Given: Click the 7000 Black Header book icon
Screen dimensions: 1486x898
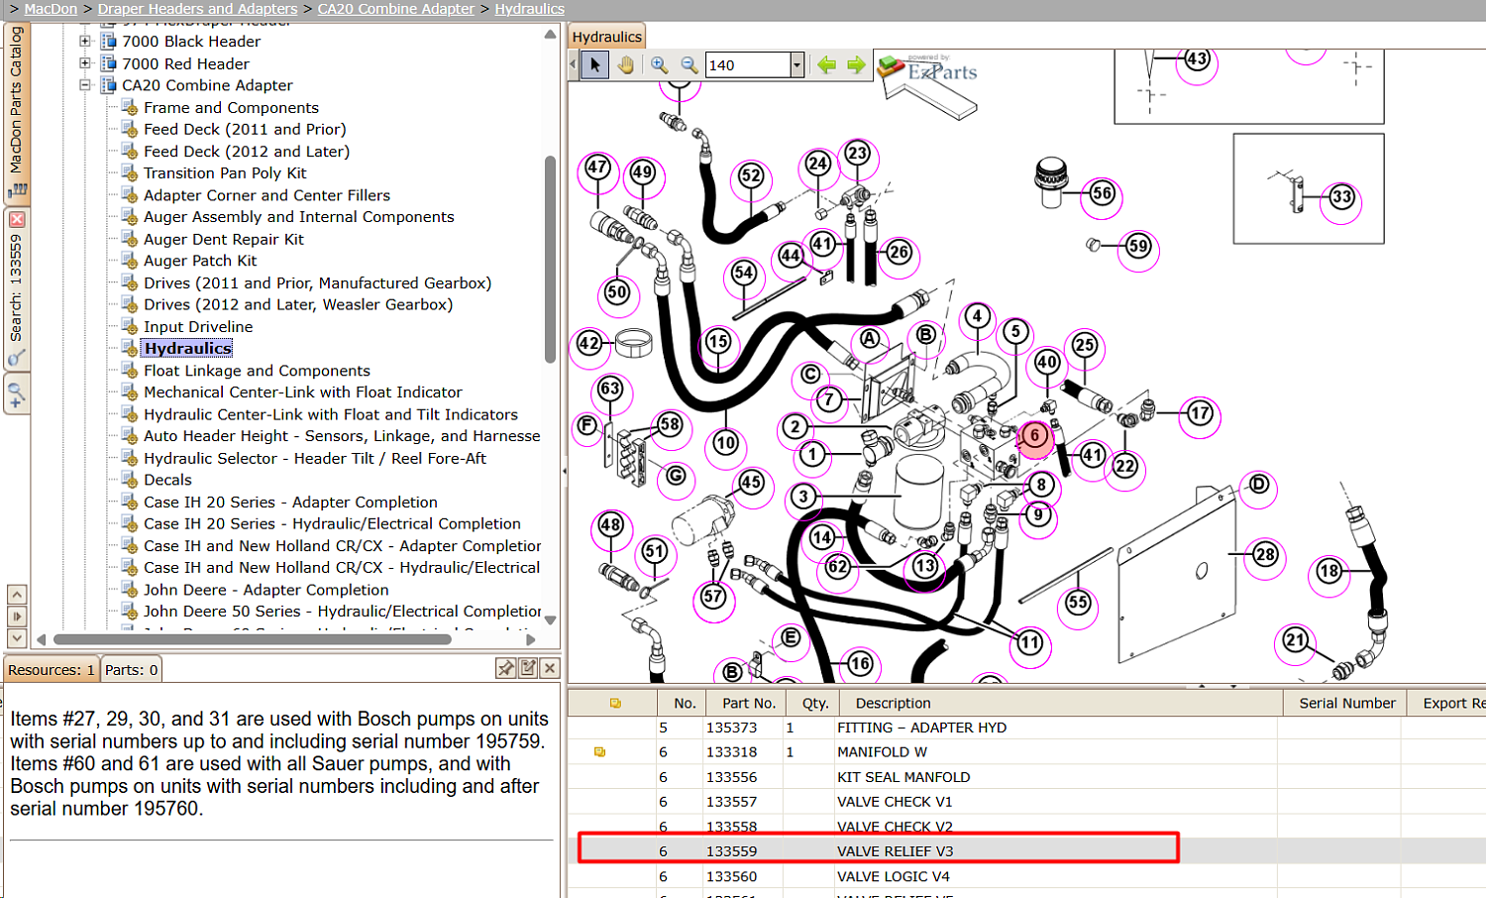Looking at the screenshot, I should [109, 42].
